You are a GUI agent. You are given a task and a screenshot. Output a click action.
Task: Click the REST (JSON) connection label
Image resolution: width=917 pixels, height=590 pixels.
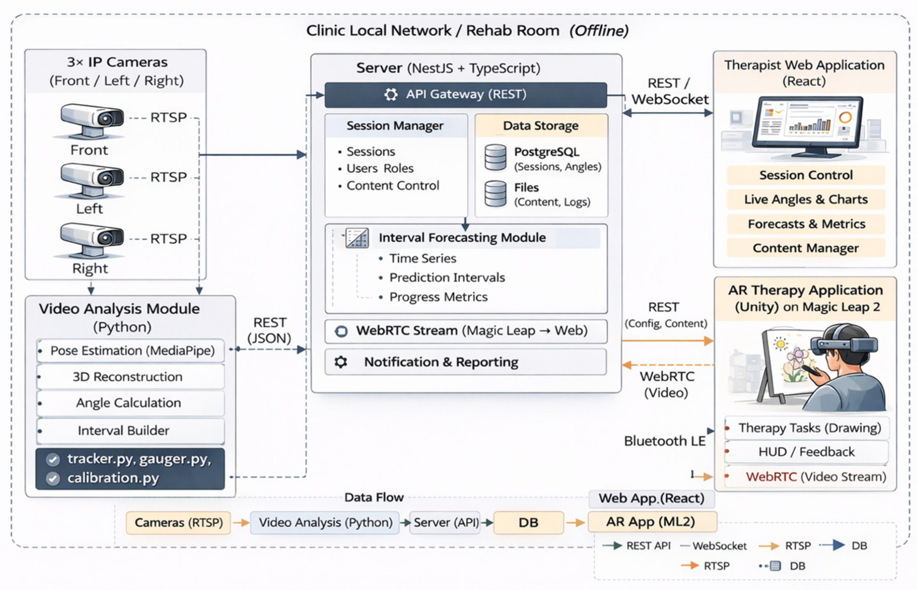pos(269,331)
